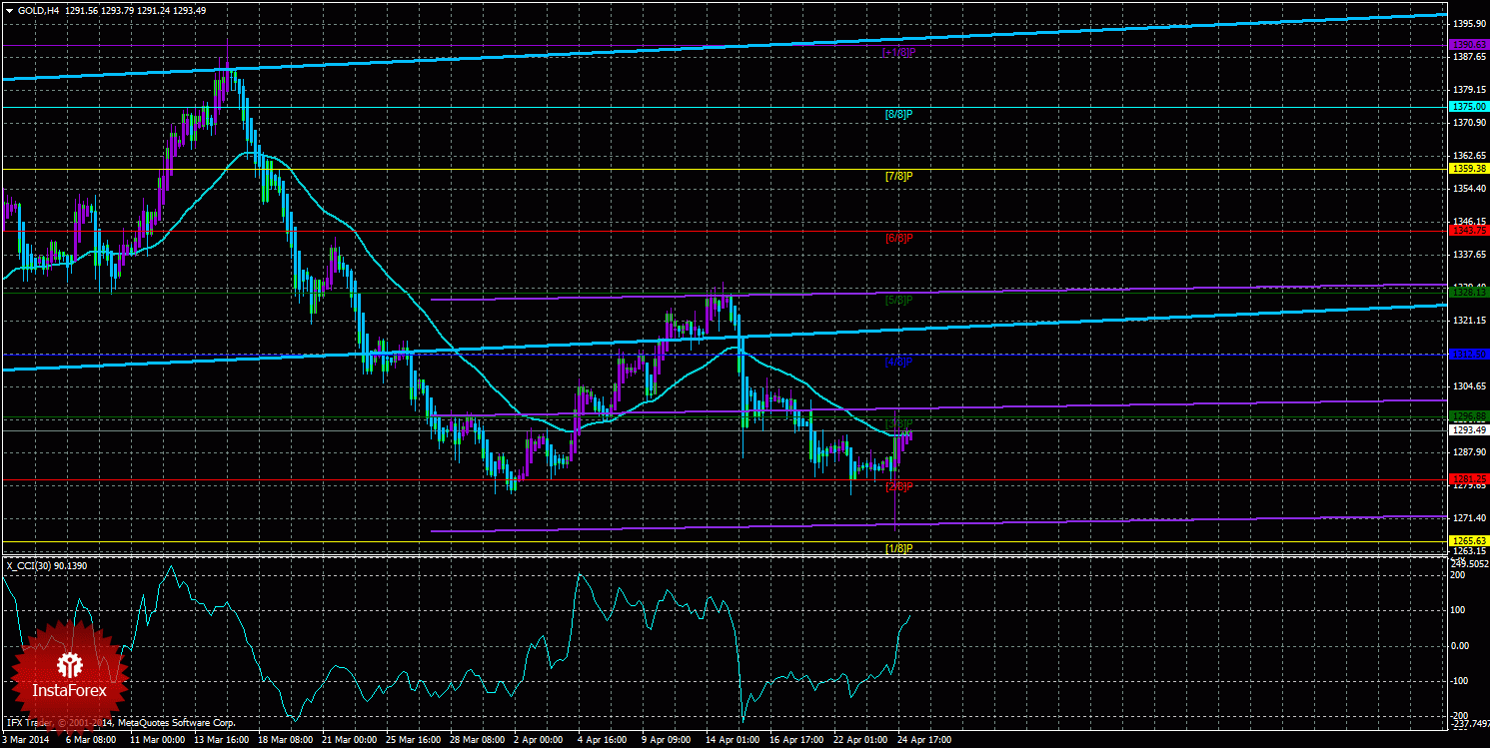The image size is (1490, 748).
Task: Select the blue 1312.50 price tag
Action: click(x=1468, y=354)
